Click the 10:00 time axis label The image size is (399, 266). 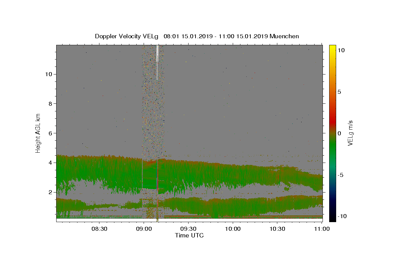point(233,229)
